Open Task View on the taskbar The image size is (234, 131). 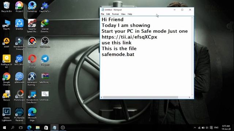tap(21, 128)
